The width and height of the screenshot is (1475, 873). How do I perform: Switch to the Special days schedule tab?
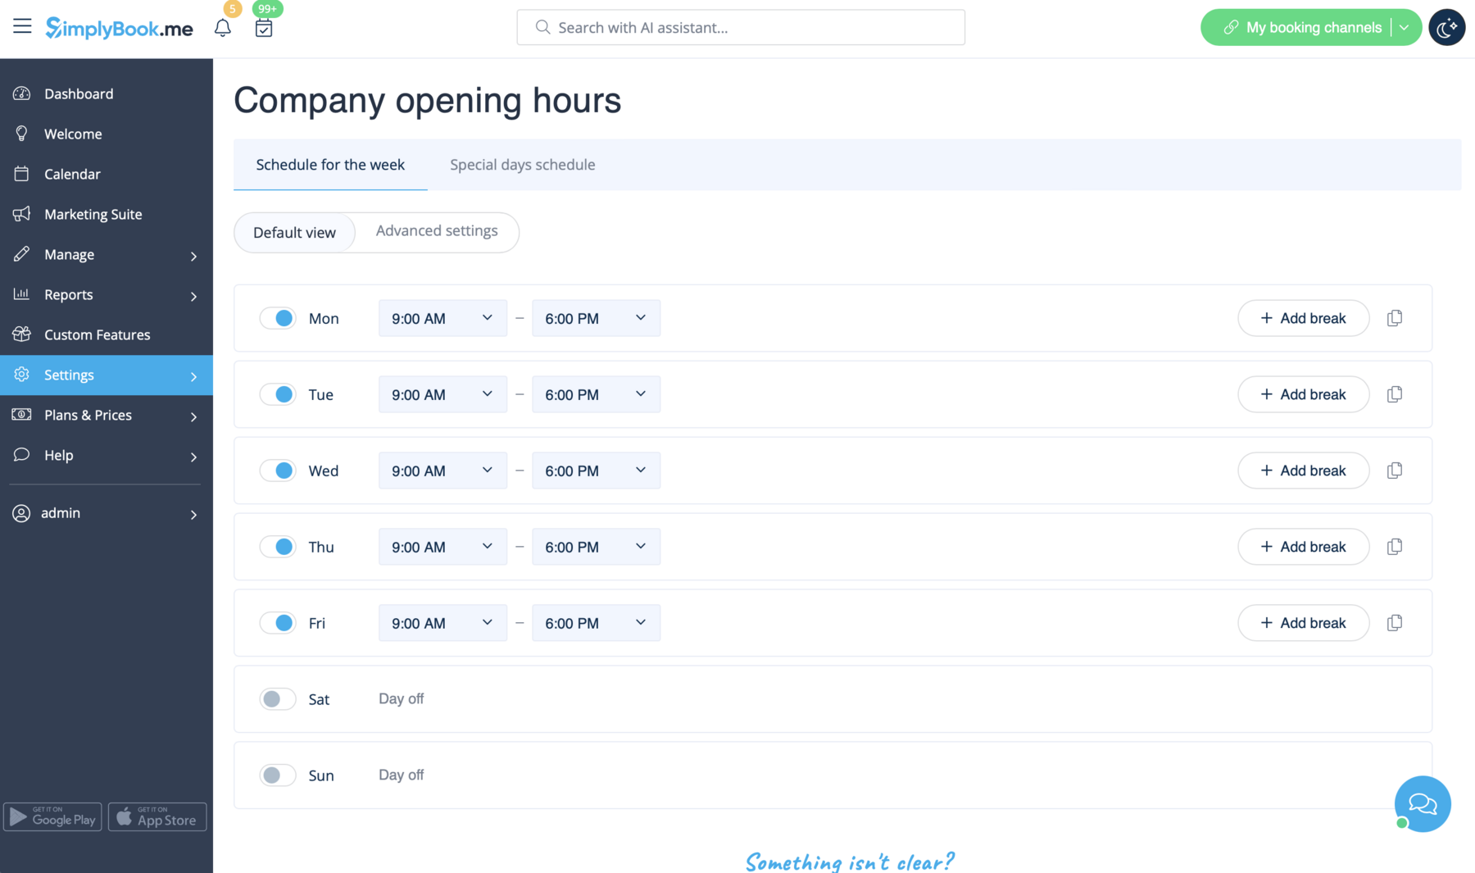pos(522,164)
